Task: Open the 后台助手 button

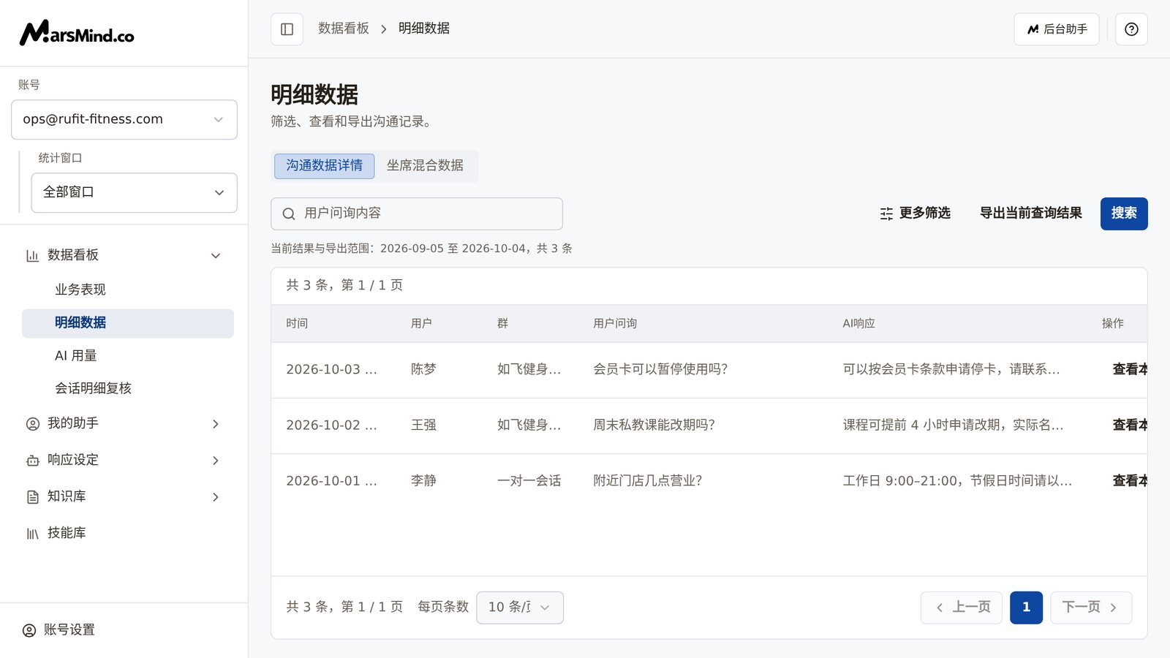Action: 1057,29
